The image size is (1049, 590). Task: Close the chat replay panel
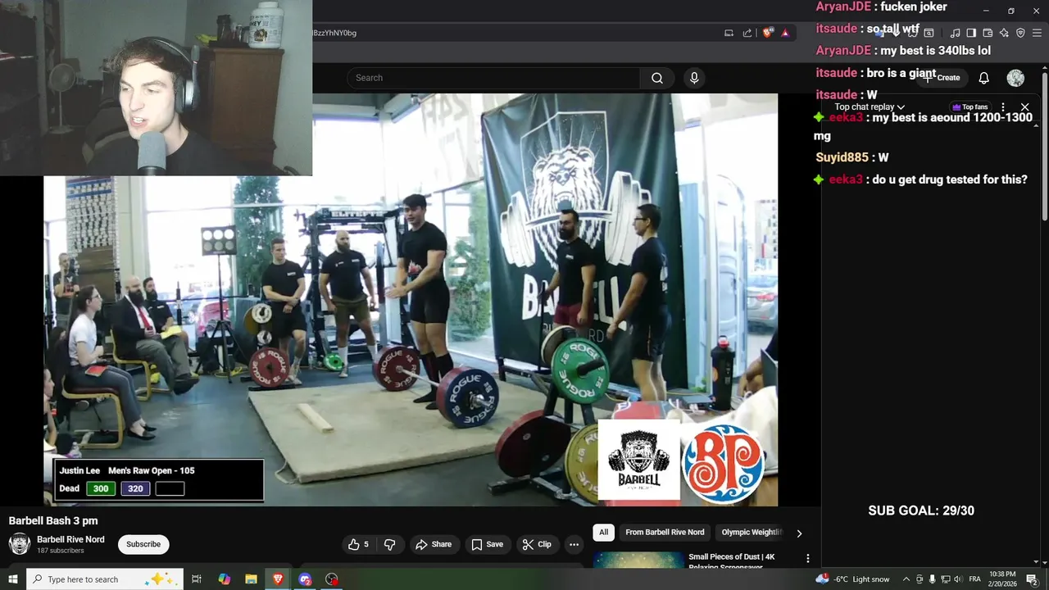(x=1024, y=107)
